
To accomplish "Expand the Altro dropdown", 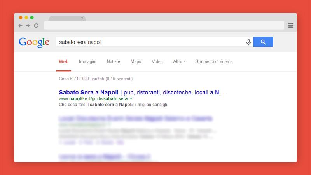I will (180, 61).
